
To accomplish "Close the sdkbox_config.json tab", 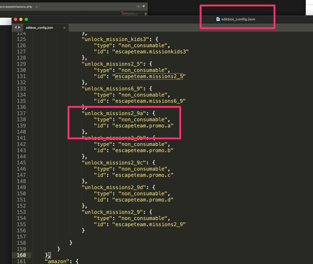I will coord(64,28).
